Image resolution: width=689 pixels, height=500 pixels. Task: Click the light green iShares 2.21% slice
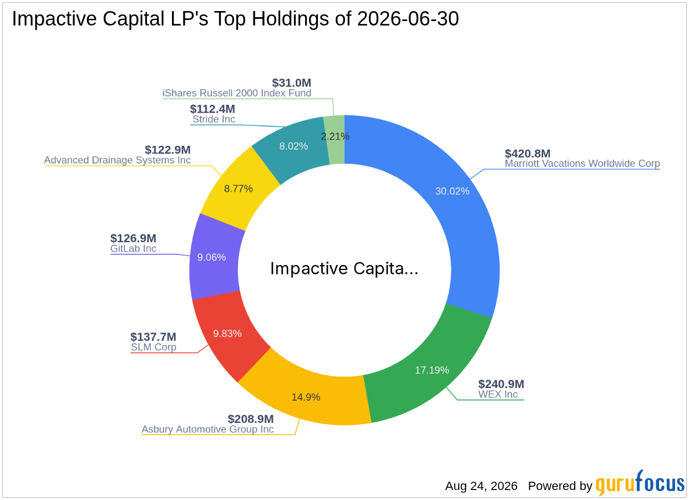pyautogui.click(x=336, y=136)
